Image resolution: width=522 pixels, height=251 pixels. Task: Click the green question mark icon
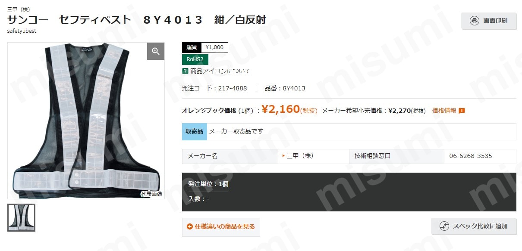(186, 71)
